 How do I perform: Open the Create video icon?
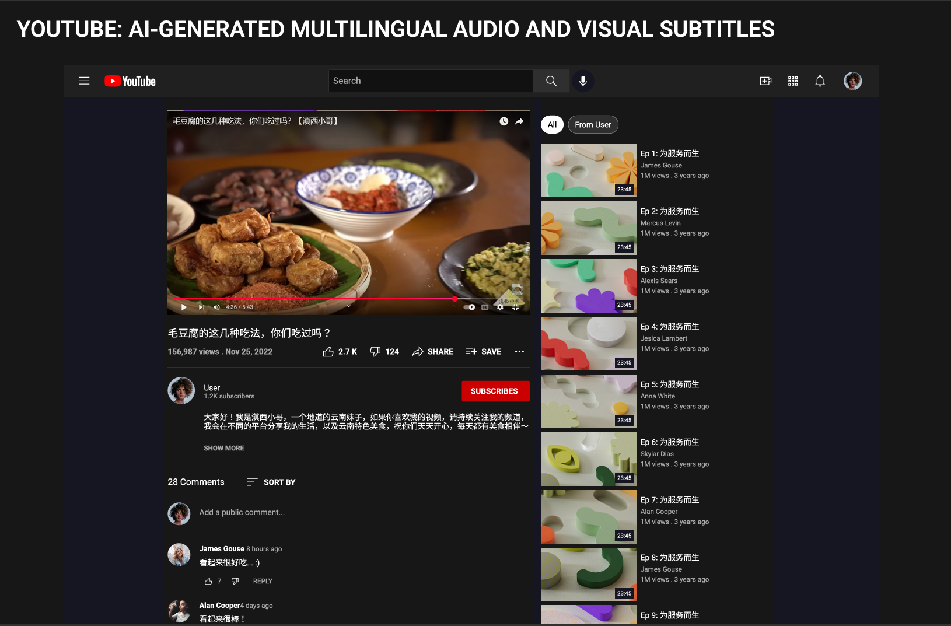tap(765, 81)
